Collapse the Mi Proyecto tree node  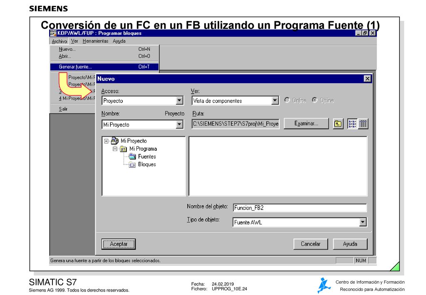point(106,141)
